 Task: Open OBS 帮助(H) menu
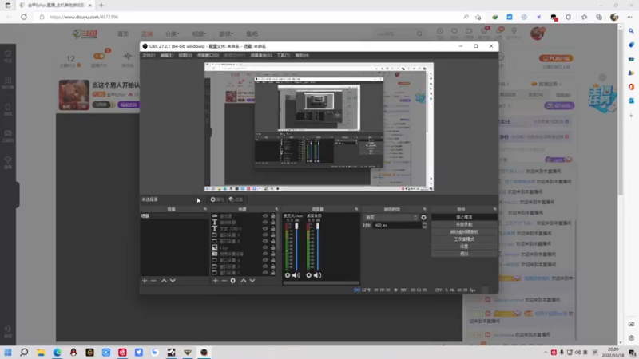(302, 55)
